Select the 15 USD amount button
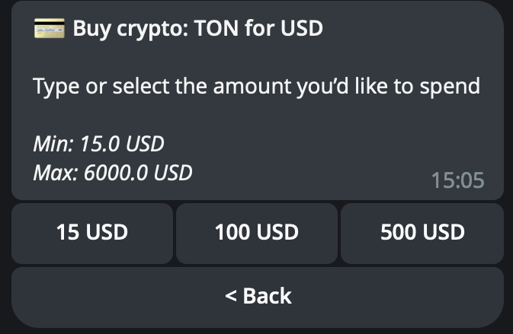Image resolution: width=513 pixels, height=334 pixels. click(91, 232)
